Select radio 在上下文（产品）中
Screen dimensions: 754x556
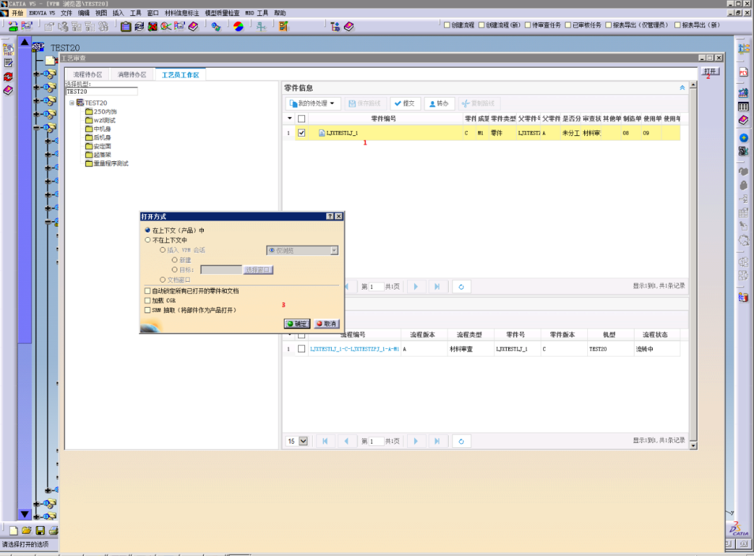(x=147, y=230)
